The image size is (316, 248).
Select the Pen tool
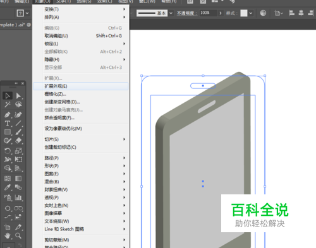[x=8, y=115]
